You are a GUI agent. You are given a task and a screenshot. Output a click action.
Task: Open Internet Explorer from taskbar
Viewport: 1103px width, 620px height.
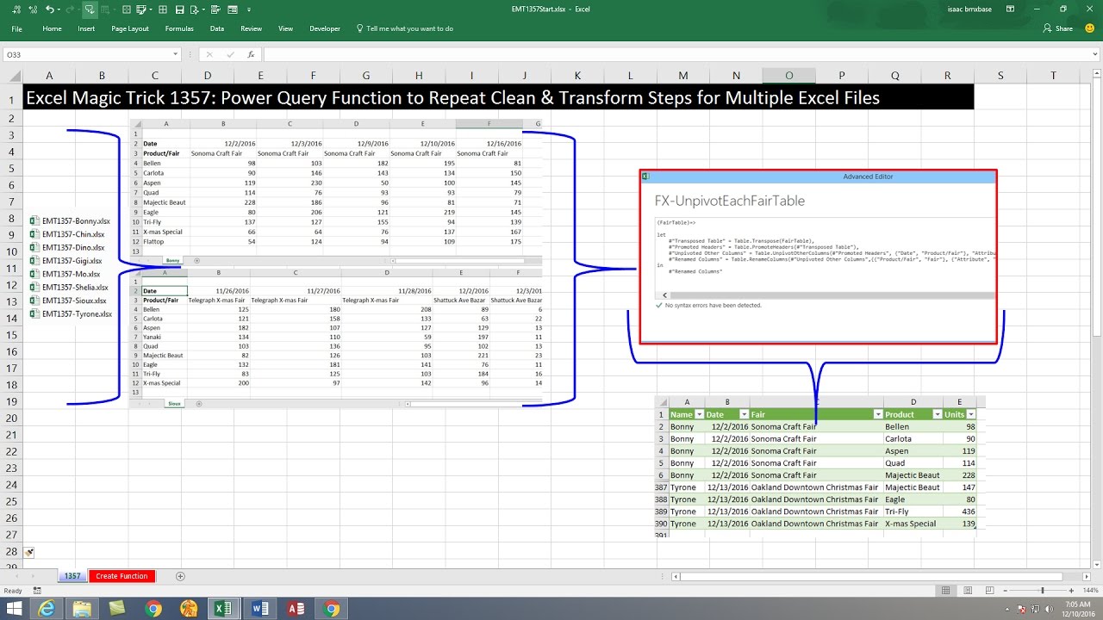[x=47, y=609]
